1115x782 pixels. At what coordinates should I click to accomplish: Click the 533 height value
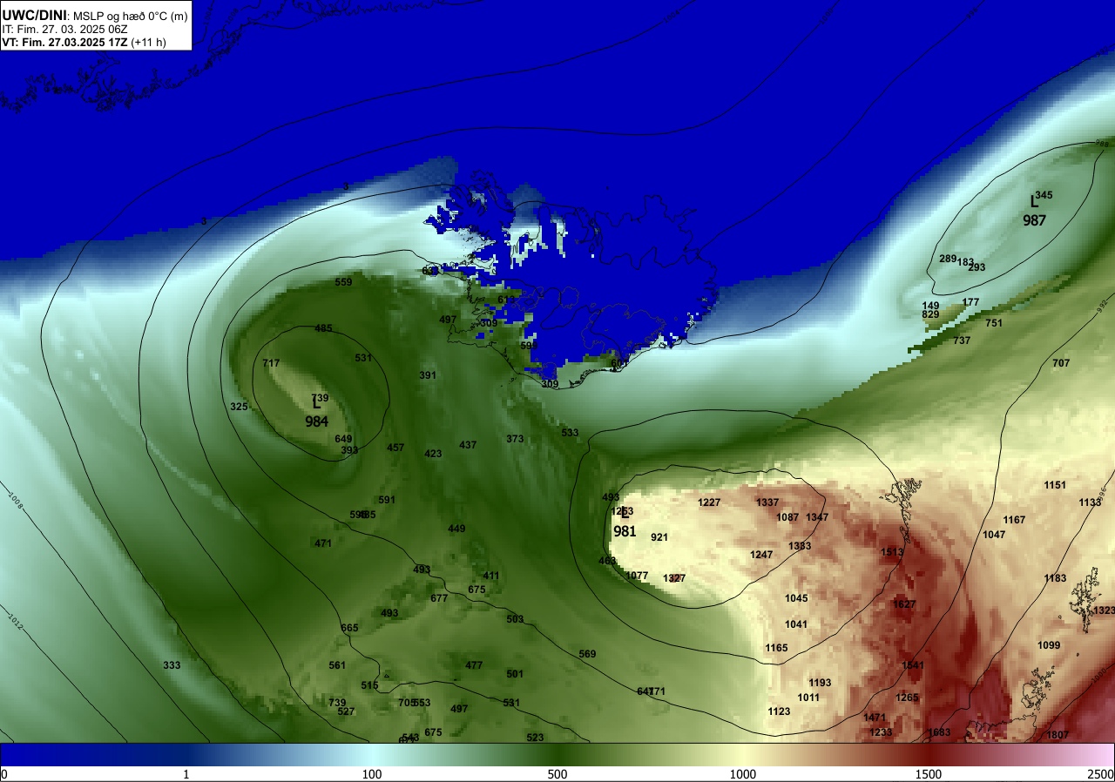point(570,433)
